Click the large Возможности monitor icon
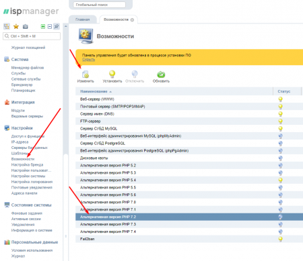Viewport: 303px width, 261px height. (x=86, y=36)
